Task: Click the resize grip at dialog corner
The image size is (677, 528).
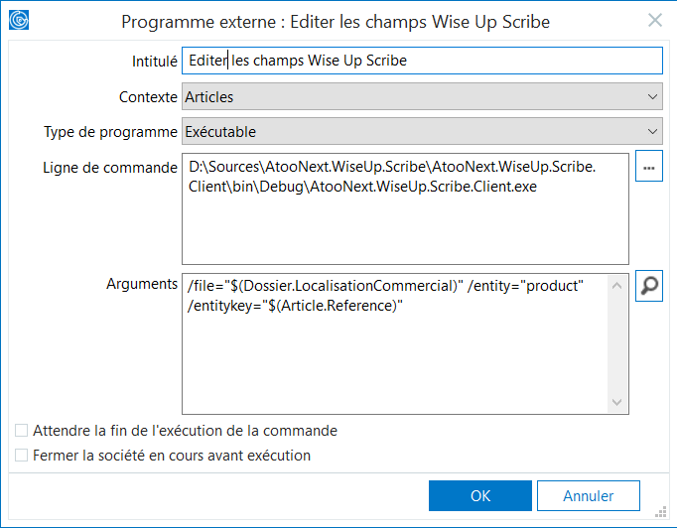Action: (660, 512)
